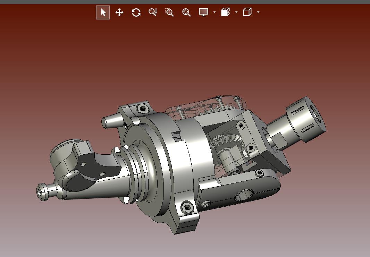Image resolution: width=370 pixels, height=257 pixels.
Task: Click the section cut box icon
Action: (x=225, y=12)
